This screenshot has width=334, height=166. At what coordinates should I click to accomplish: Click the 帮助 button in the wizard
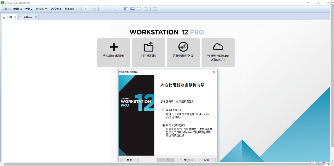tap(129, 160)
